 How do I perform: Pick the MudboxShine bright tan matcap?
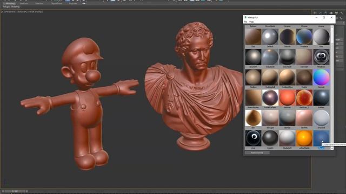pos(287,77)
